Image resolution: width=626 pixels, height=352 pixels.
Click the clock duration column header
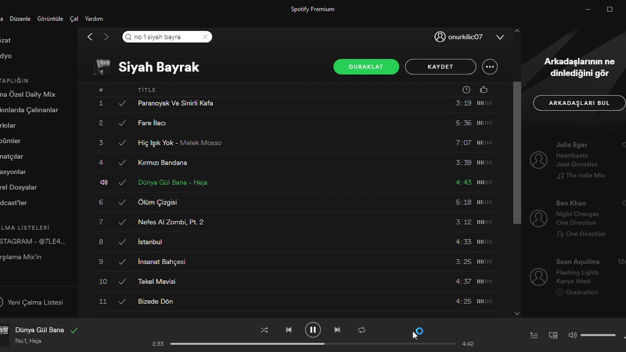click(466, 89)
